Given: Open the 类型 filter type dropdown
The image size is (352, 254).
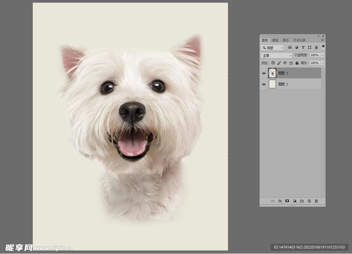Looking at the screenshot, I should tap(272, 48).
